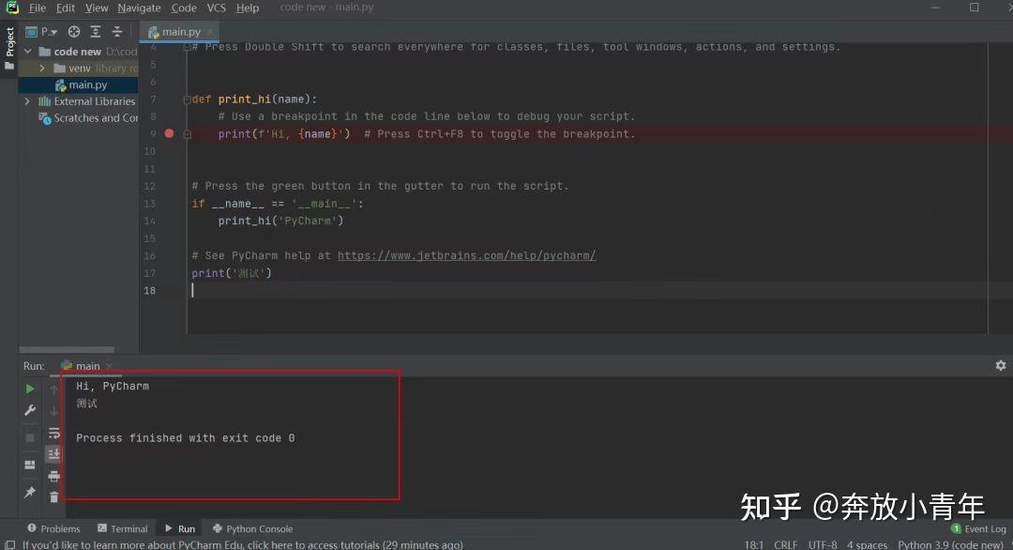Collapse the code new project folder
The image size is (1013, 550).
27,51
